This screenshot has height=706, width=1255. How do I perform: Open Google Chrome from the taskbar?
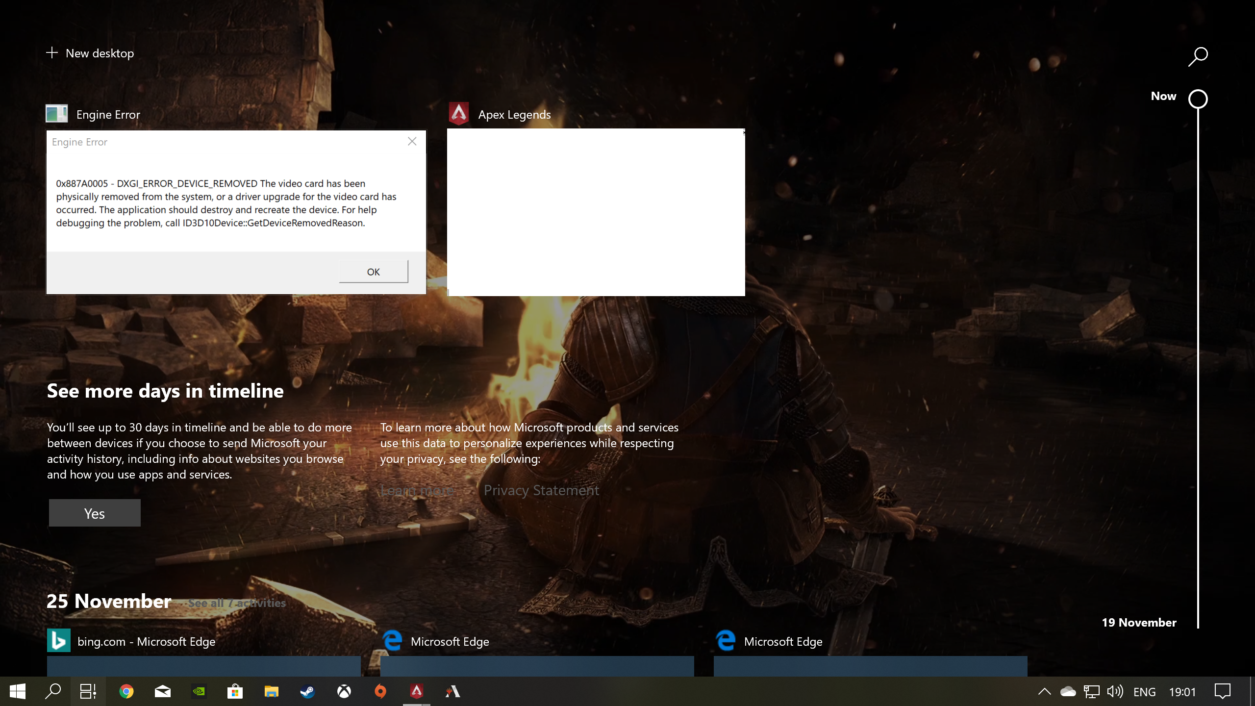pos(126,691)
